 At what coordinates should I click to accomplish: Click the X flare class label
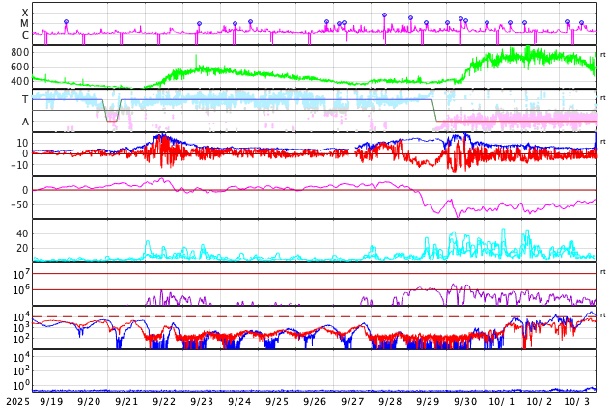tap(25, 13)
